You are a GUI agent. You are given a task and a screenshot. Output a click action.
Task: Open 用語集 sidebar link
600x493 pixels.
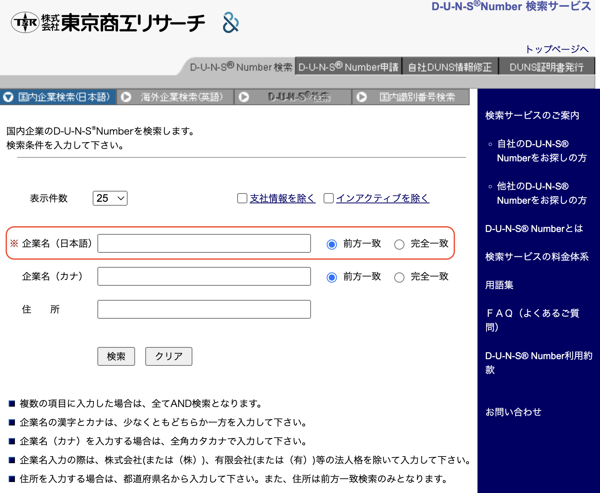coord(499,285)
